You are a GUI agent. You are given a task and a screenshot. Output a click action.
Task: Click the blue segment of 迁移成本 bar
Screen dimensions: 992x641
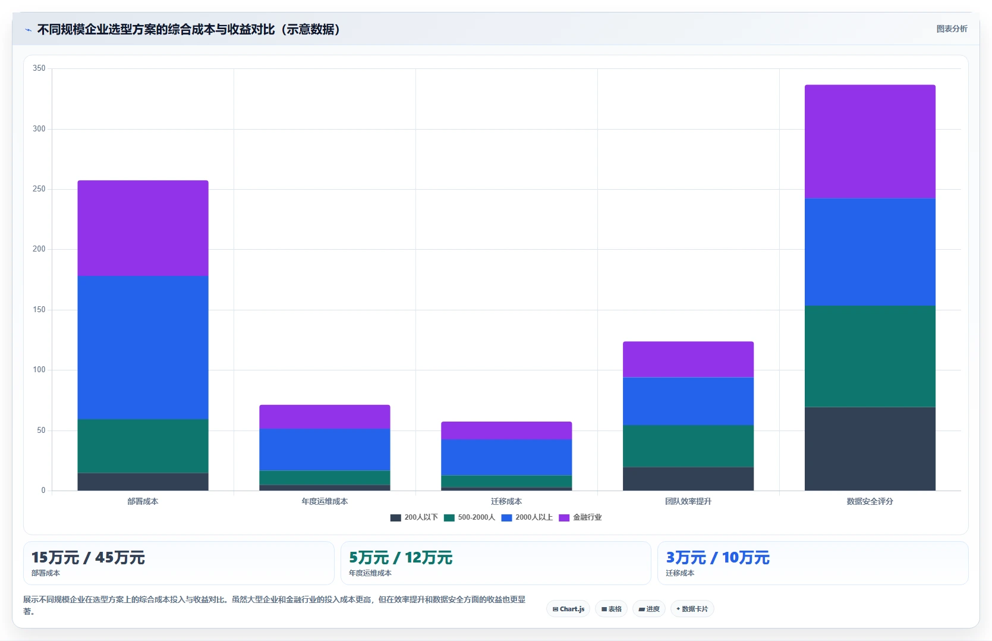(506, 457)
